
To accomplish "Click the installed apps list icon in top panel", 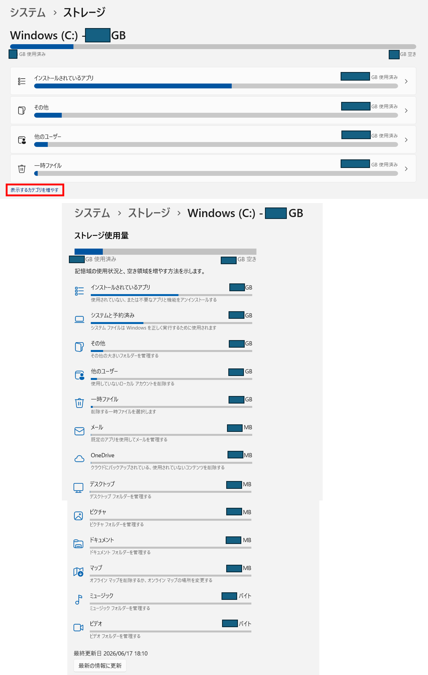I will point(22,81).
